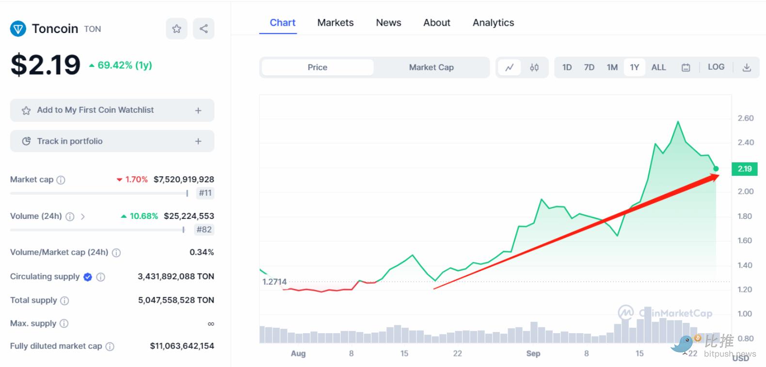The height and width of the screenshot is (367, 766).
Task: Click the #82 volume rank badge
Action: click(x=205, y=229)
